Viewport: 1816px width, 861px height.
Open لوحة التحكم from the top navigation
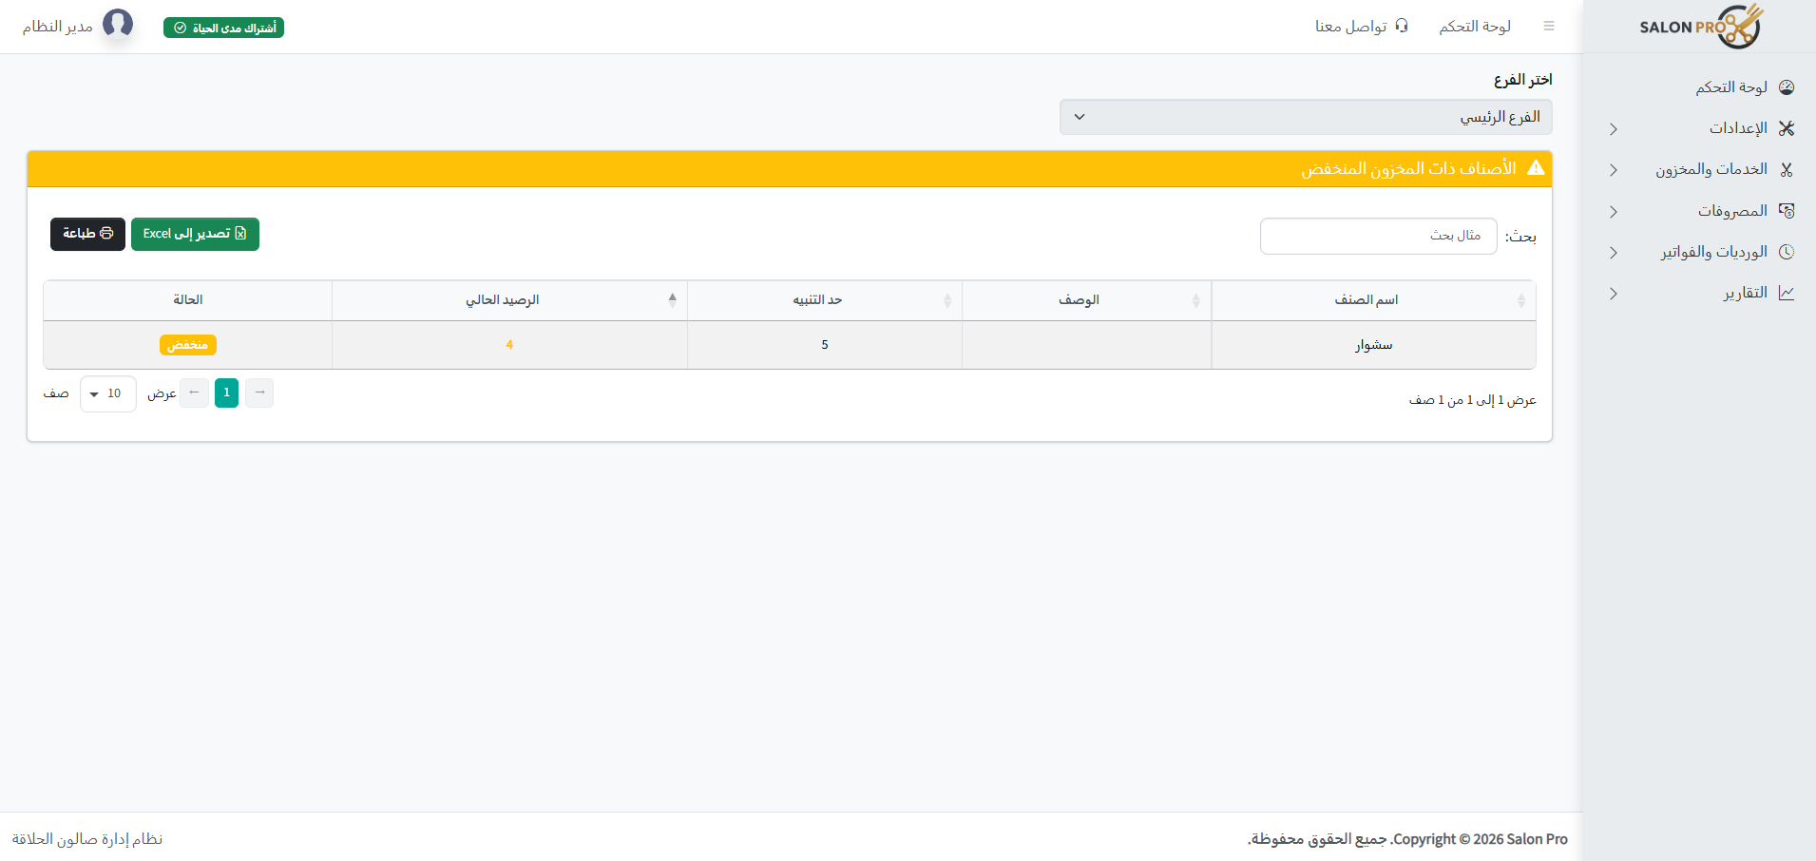tap(1475, 26)
